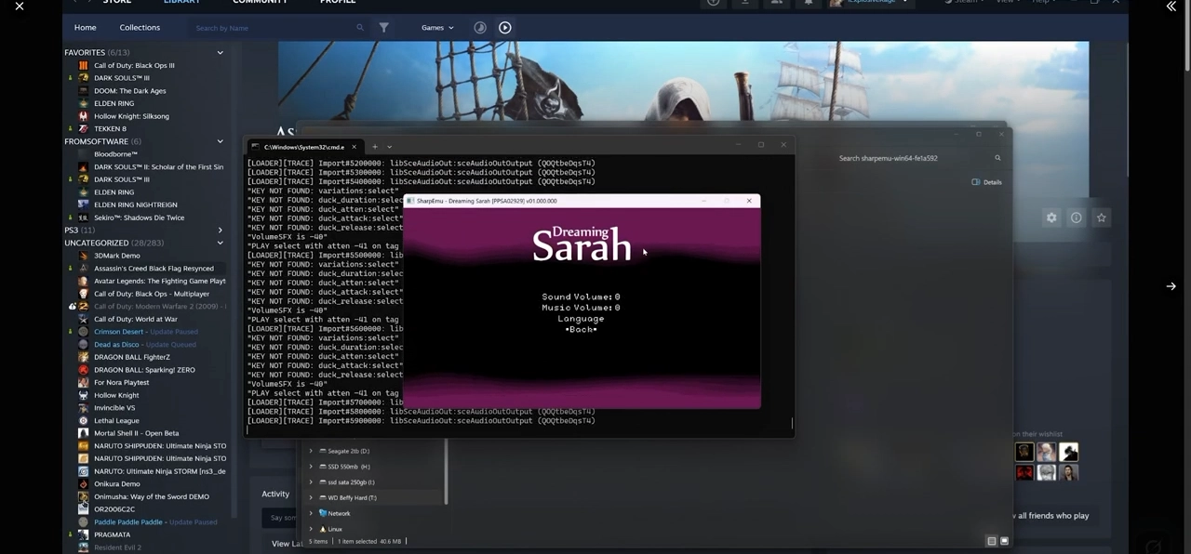Screen dimensions: 1191x554
Task: Adjust Music Volume option in Dreaming Sarah
Action: click(x=581, y=308)
